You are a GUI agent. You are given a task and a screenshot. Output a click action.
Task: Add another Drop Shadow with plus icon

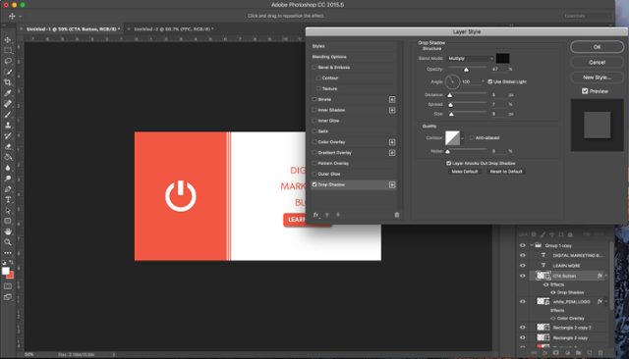(x=392, y=184)
